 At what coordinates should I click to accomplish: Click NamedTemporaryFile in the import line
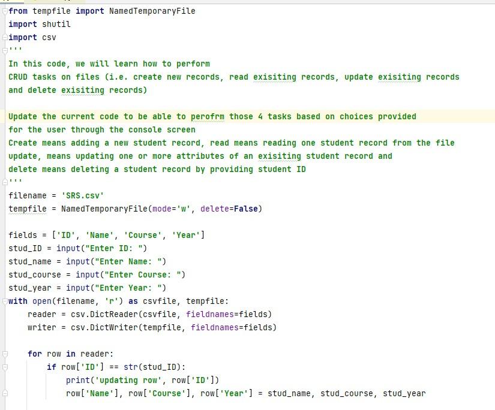[x=150, y=11]
